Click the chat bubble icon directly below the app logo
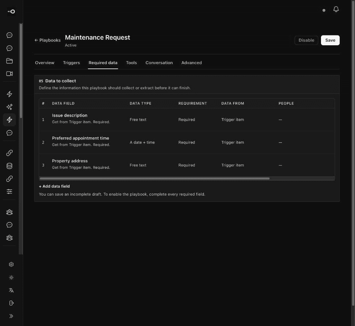Screen dimensions: 355x326 coord(9,35)
